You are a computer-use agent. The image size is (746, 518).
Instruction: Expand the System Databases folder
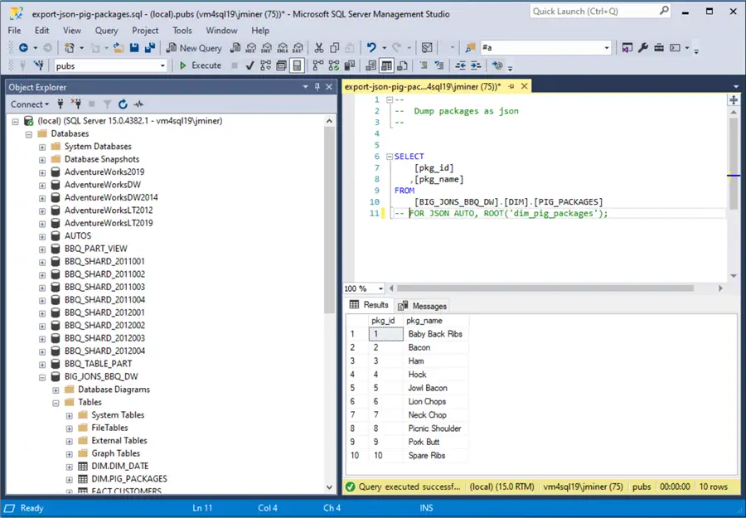tap(42, 147)
